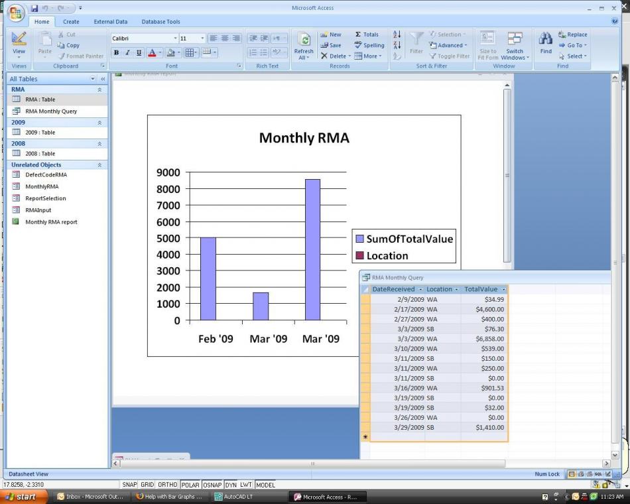Collapse the RMA group
This screenshot has width=630, height=504.
click(99, 90)
